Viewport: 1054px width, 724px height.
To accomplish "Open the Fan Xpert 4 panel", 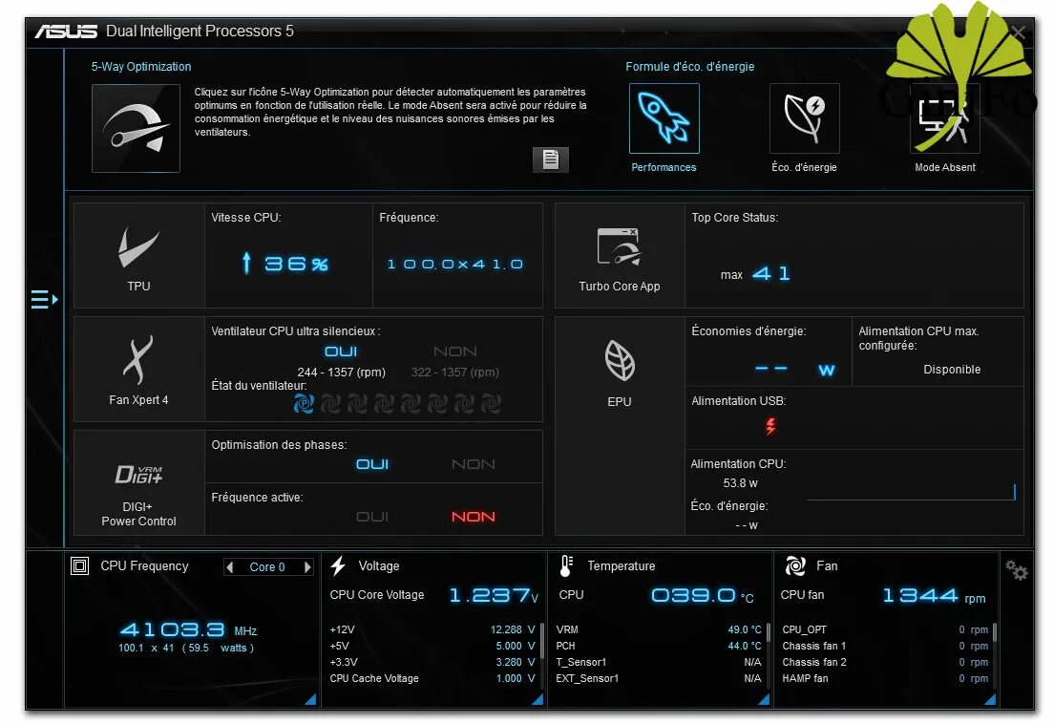I will coord(138,370).
